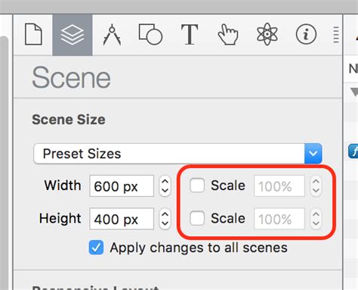Uncheck Apply changes to all scenes
Viewport: 358px width, 290px height.
pyautogui.click(x=96, y=248)
